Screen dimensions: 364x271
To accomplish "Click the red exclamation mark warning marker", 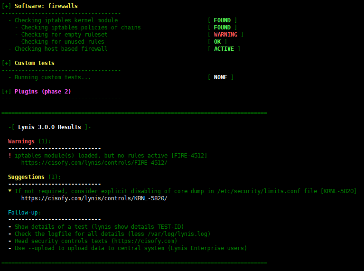I will click(x=10, y=156).
